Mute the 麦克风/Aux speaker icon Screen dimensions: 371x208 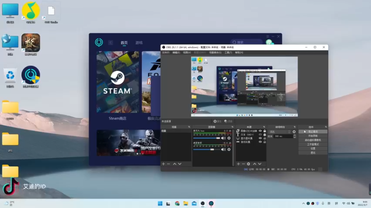click(x=223, y=138)
